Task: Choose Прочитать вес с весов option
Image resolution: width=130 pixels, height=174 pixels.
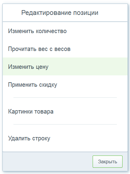Action: [65, 49]
